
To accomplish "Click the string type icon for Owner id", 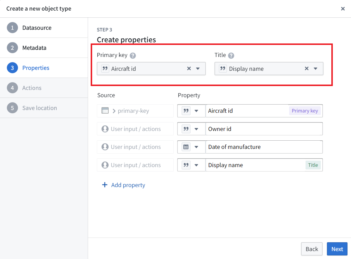I will coord(186,129).
